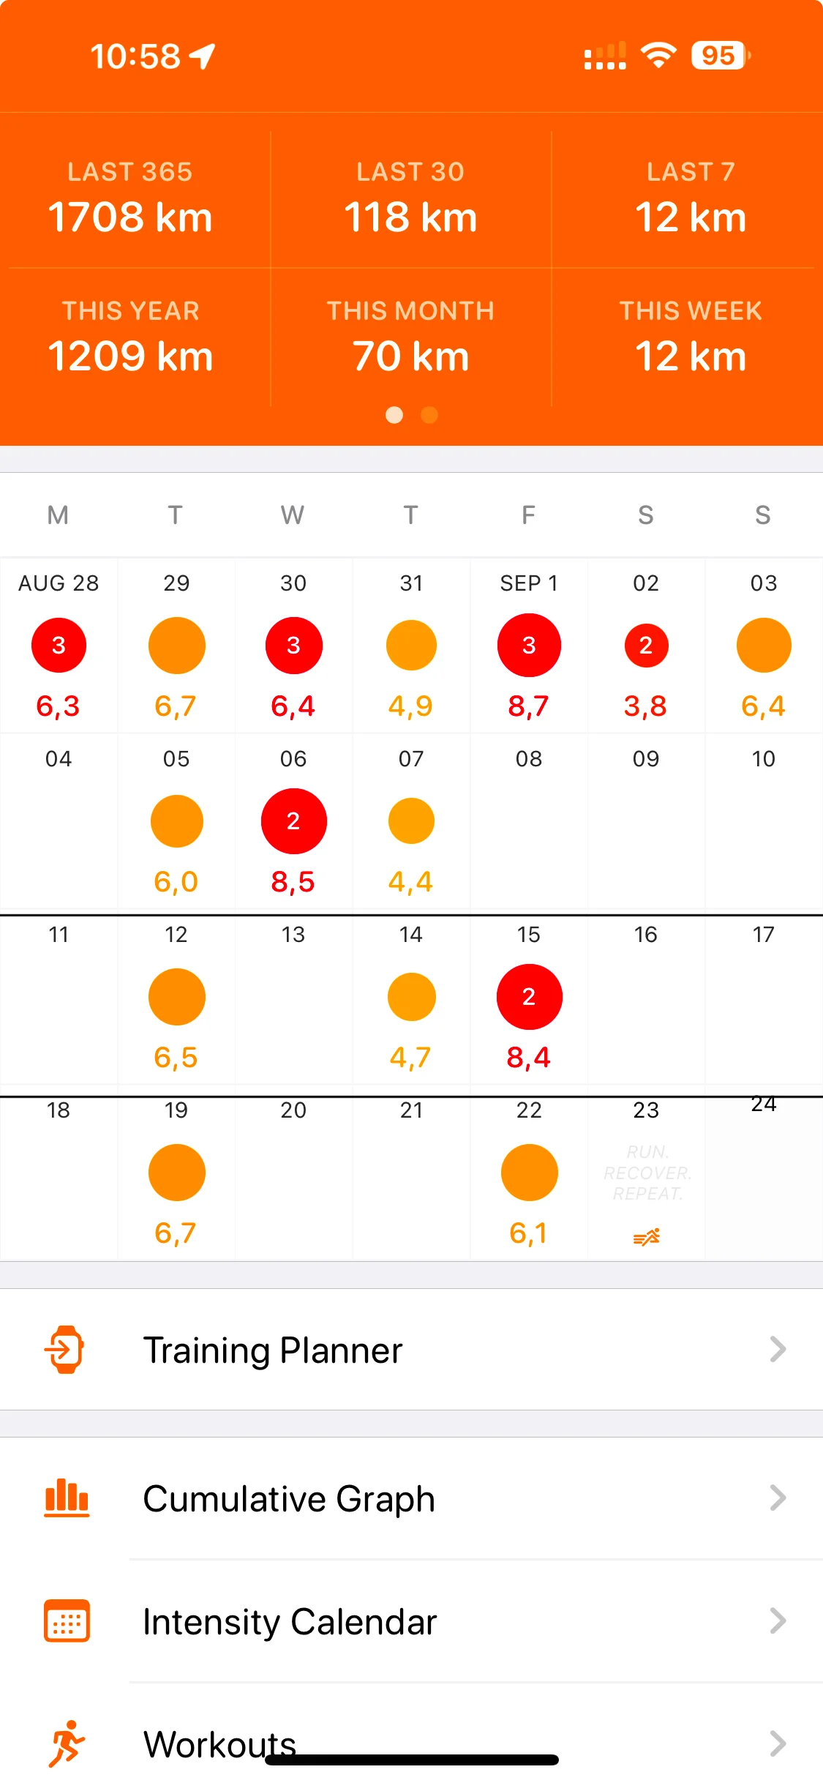Tap the LAST 365 distance of 1708 km

[130, 217]
